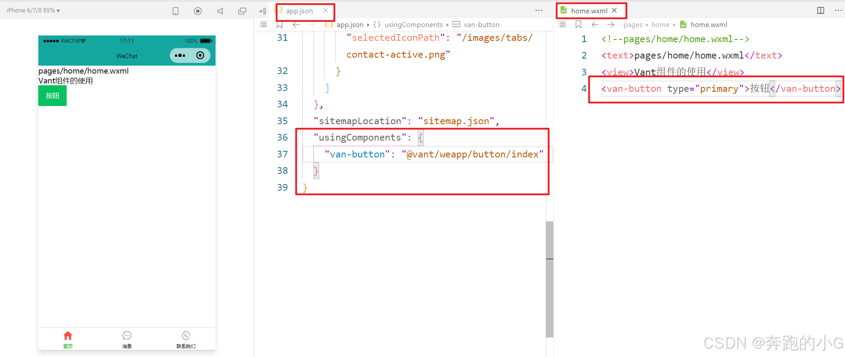This screenshot has width=845, height=357.
Task: Click pages in the home.wxml breadcrumb
Action: 633,25
